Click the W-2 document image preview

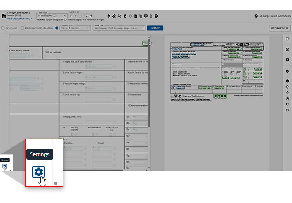(217, 71)
